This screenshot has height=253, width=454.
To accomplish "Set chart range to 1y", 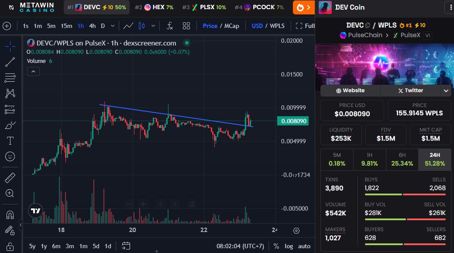I will 44,246.
